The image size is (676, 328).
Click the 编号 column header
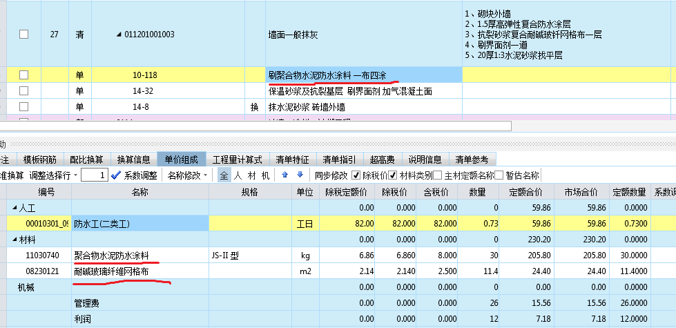(x=39, y=192)
